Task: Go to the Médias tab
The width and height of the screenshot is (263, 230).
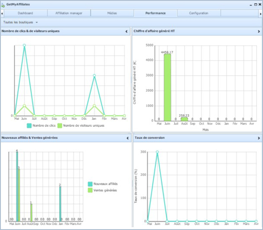Action: 112,13
